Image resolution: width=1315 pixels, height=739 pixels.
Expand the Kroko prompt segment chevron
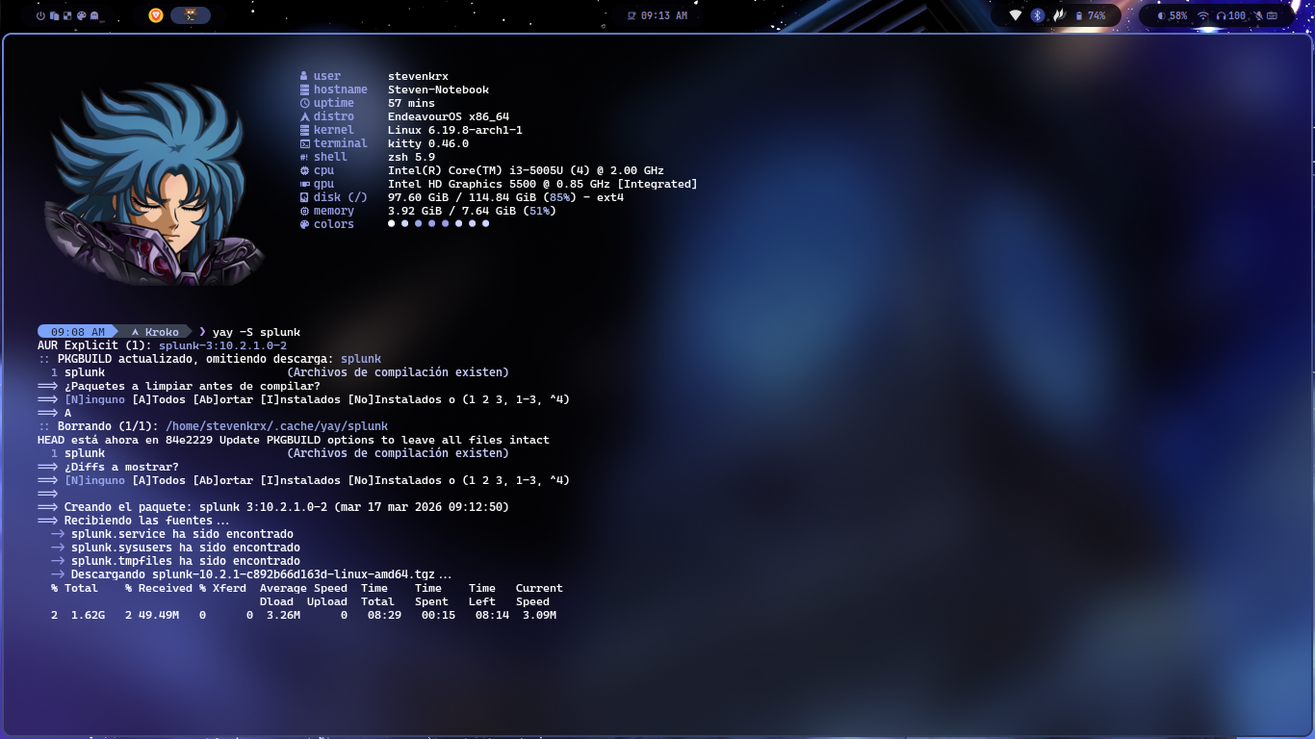(x=189, y=331)
